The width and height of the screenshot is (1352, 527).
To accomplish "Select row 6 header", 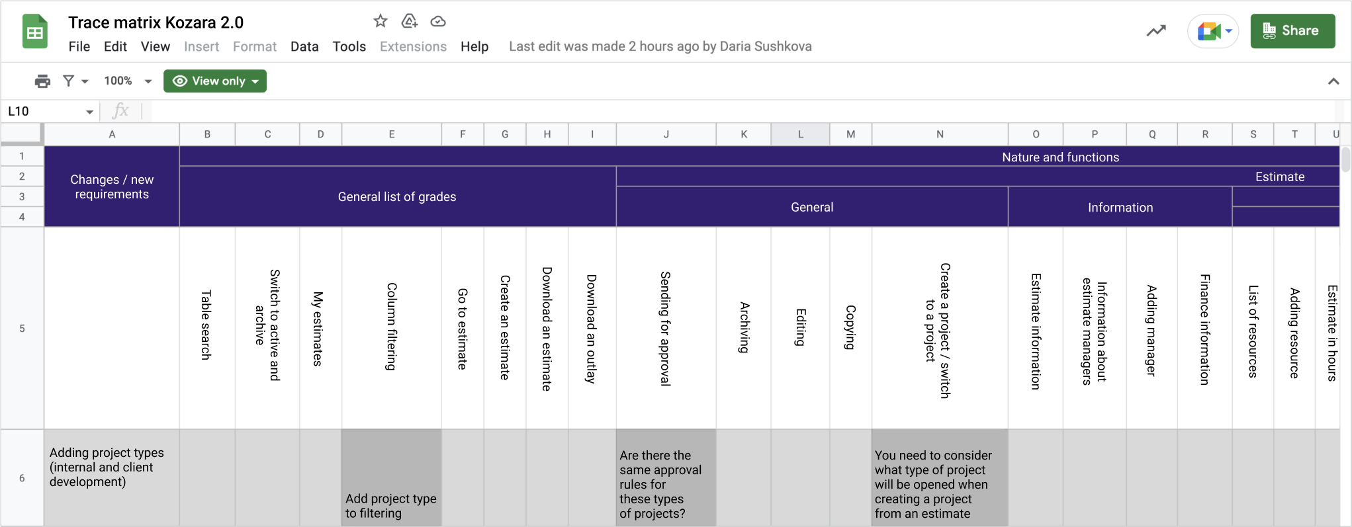I will click(22, 477).
